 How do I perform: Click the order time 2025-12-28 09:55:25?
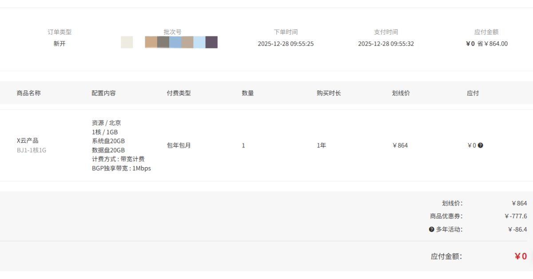point(286,44)
